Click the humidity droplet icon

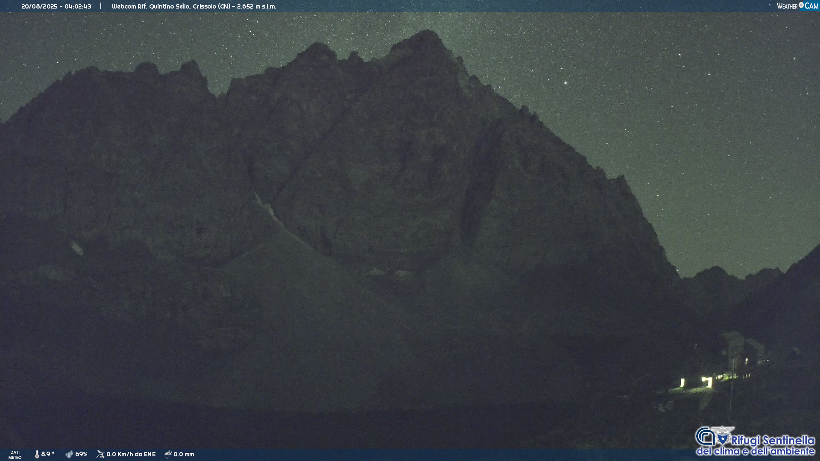coord(69,454)
